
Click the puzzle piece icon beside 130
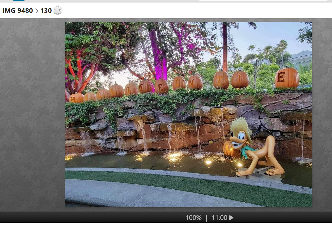57,10
